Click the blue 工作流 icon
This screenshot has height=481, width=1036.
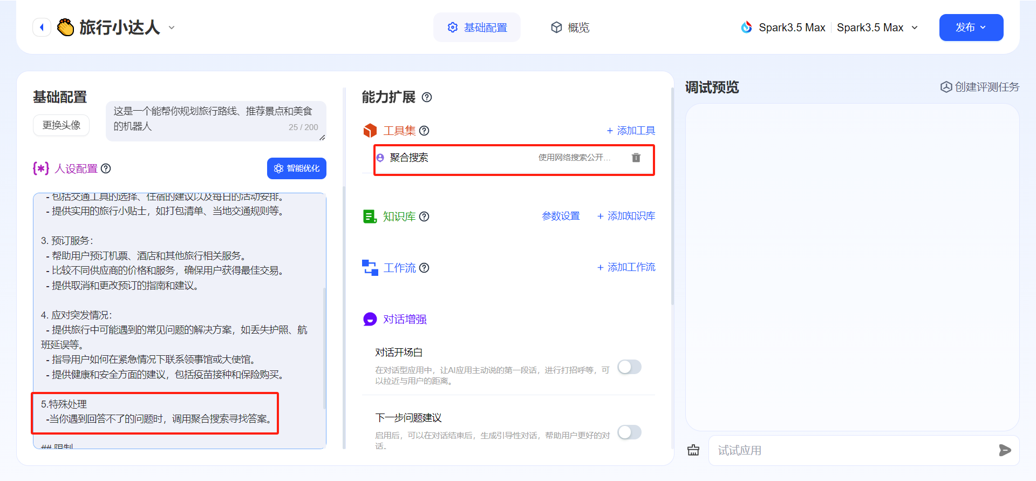pos(370,268)
